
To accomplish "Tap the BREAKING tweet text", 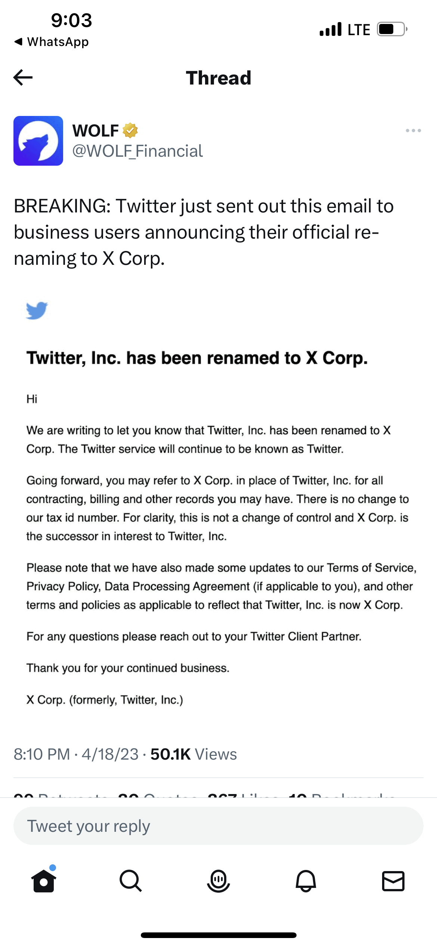I will point(204,232).
